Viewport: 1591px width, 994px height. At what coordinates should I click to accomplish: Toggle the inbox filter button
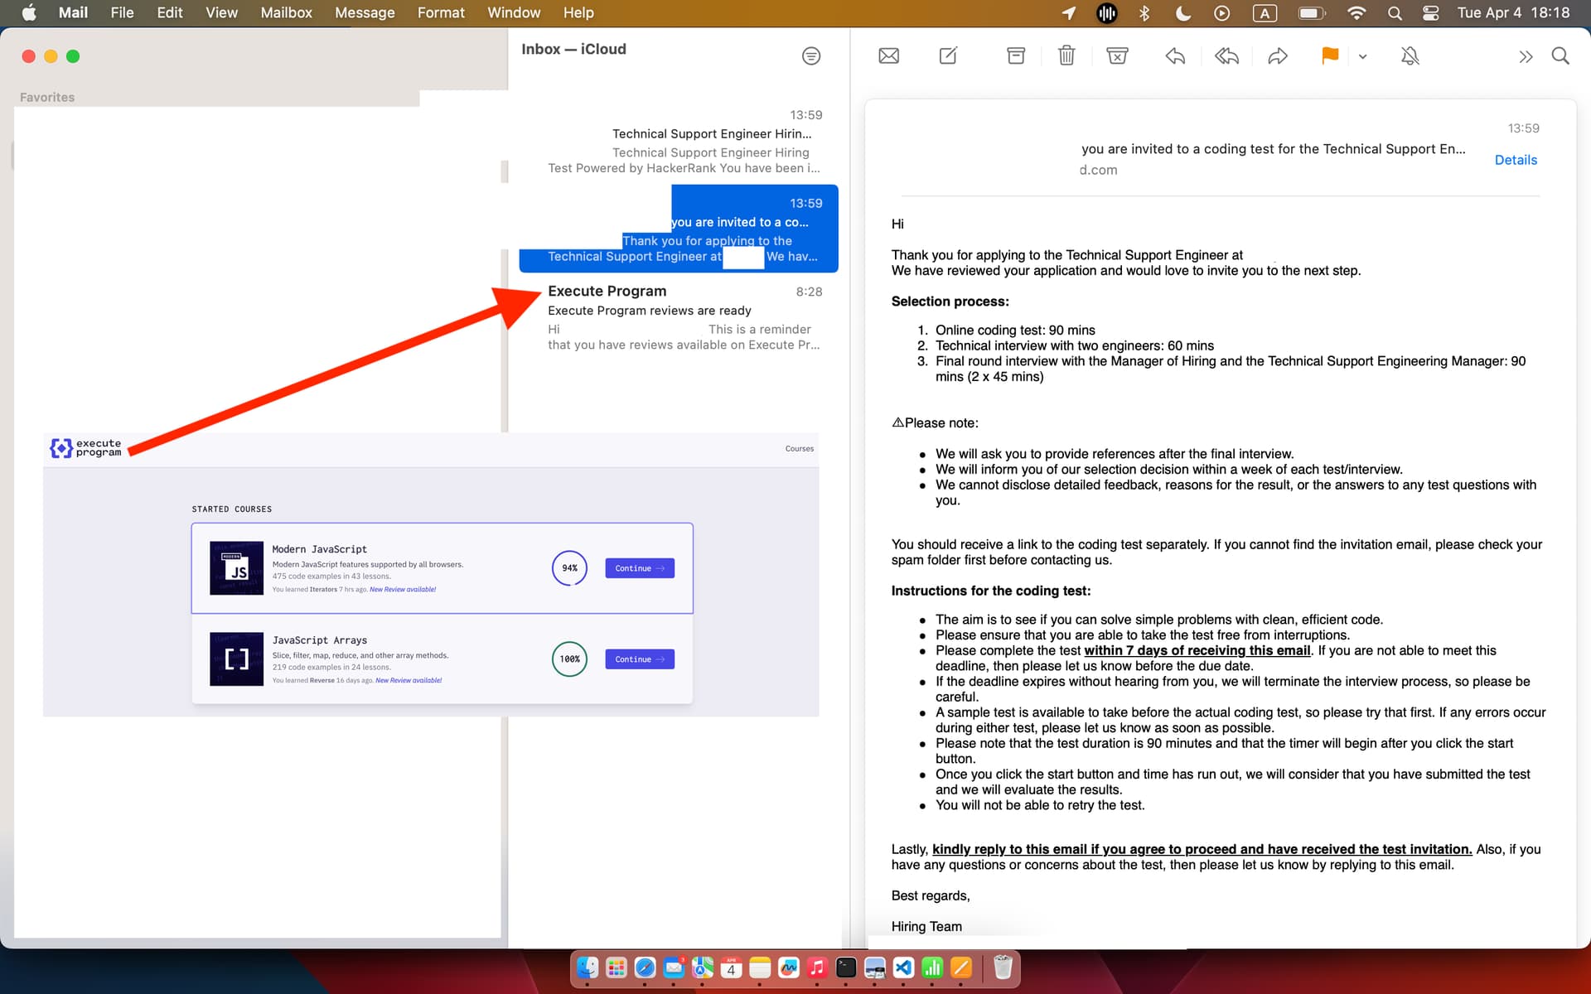coord(811,56)
